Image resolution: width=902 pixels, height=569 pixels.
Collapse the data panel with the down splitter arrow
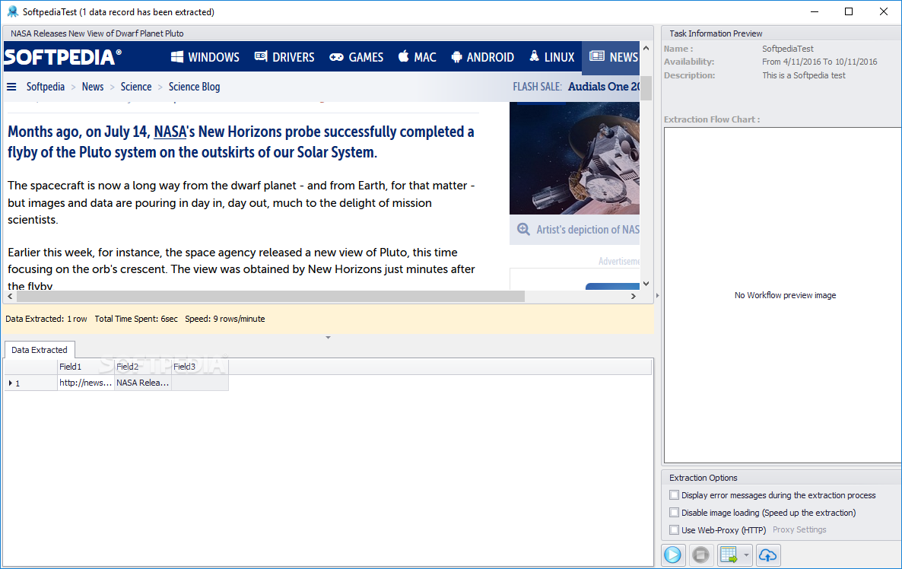click(x=328, y=338)
